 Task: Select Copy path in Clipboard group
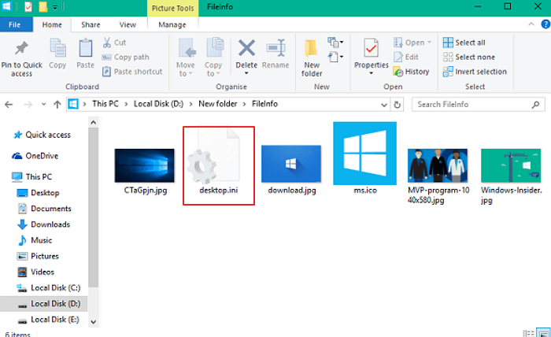click(x=125, y=57)
